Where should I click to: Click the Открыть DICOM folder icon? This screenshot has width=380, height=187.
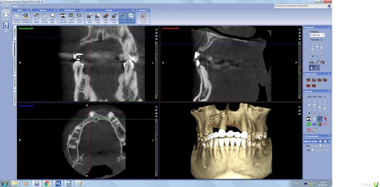click(x=17, y=16)
